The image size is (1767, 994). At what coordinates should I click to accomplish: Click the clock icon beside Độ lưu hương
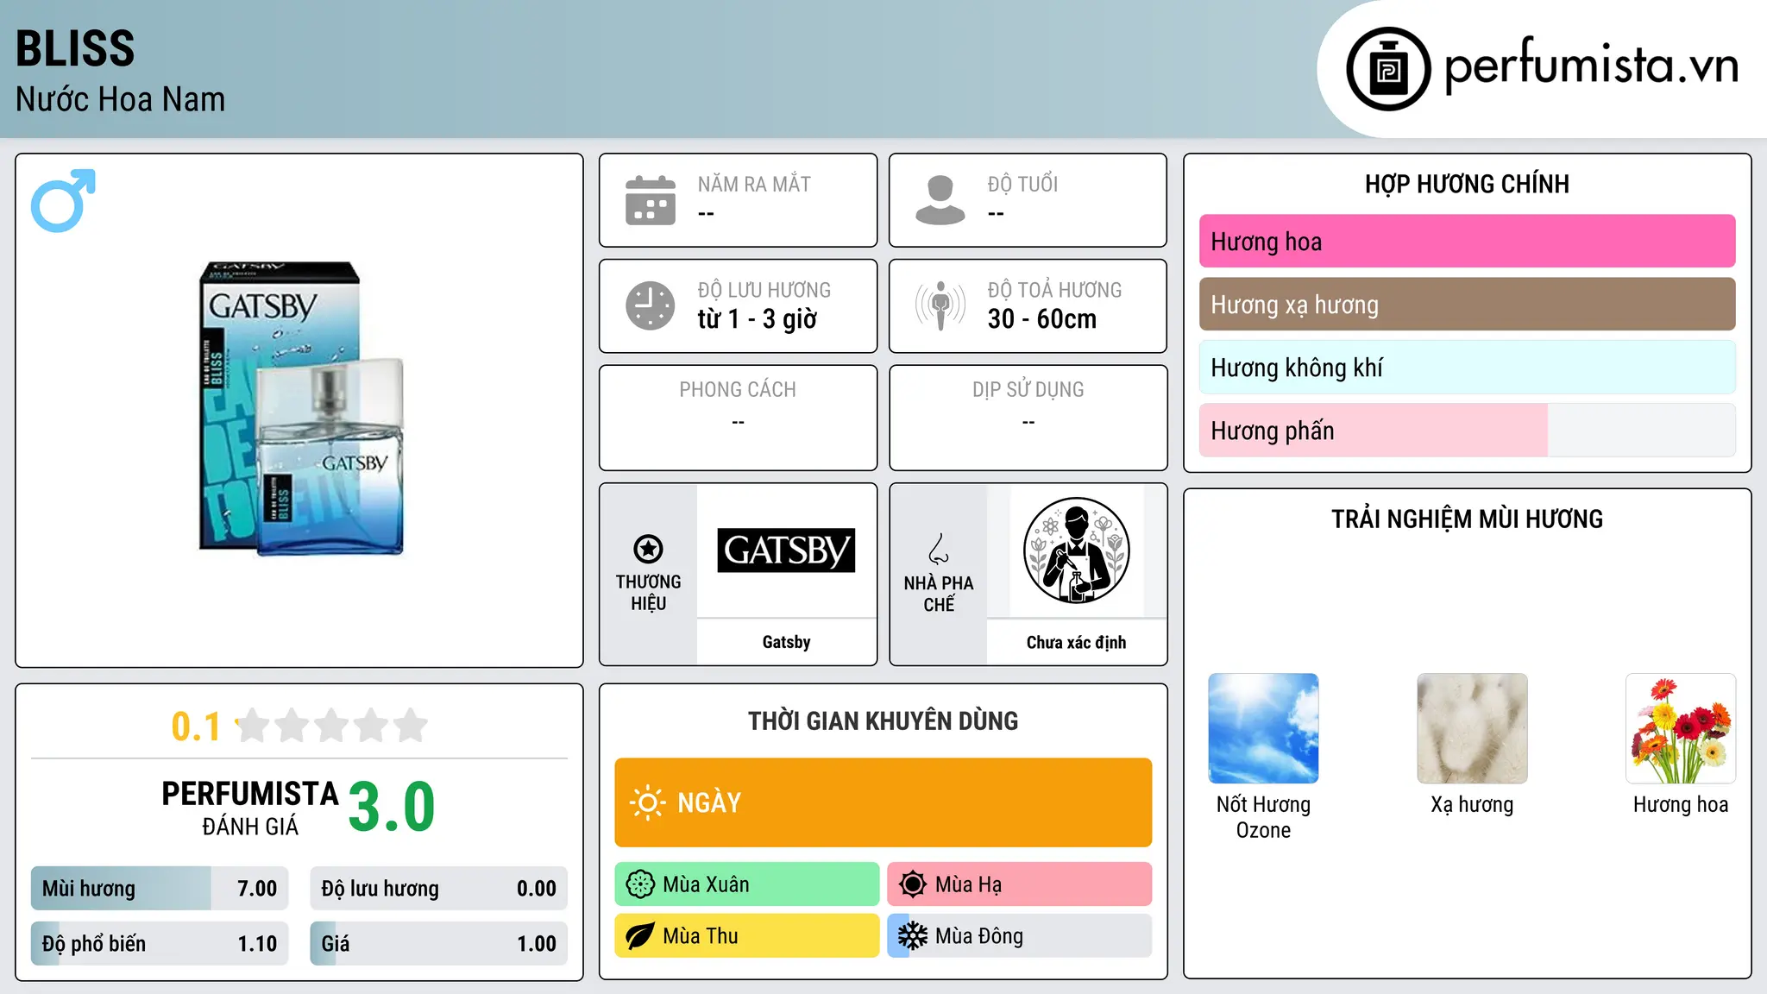[x=651, y=305]
